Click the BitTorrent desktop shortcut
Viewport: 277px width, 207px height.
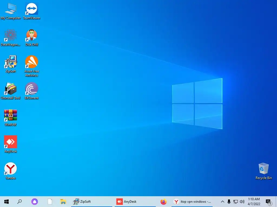click(32, 91)
